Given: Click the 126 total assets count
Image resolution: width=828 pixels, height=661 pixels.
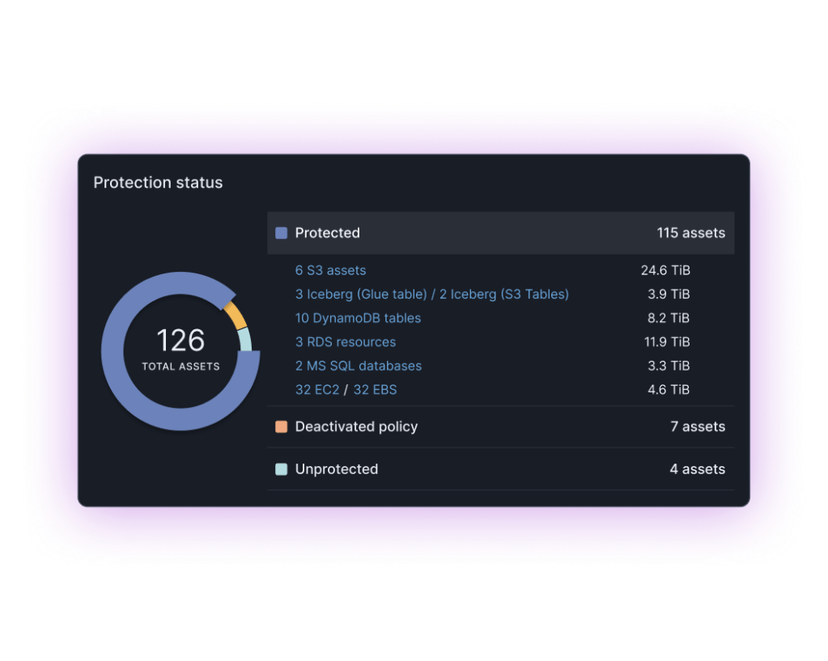Looking at the screenshot, I should pyautogui.click(x=180, y=341).
